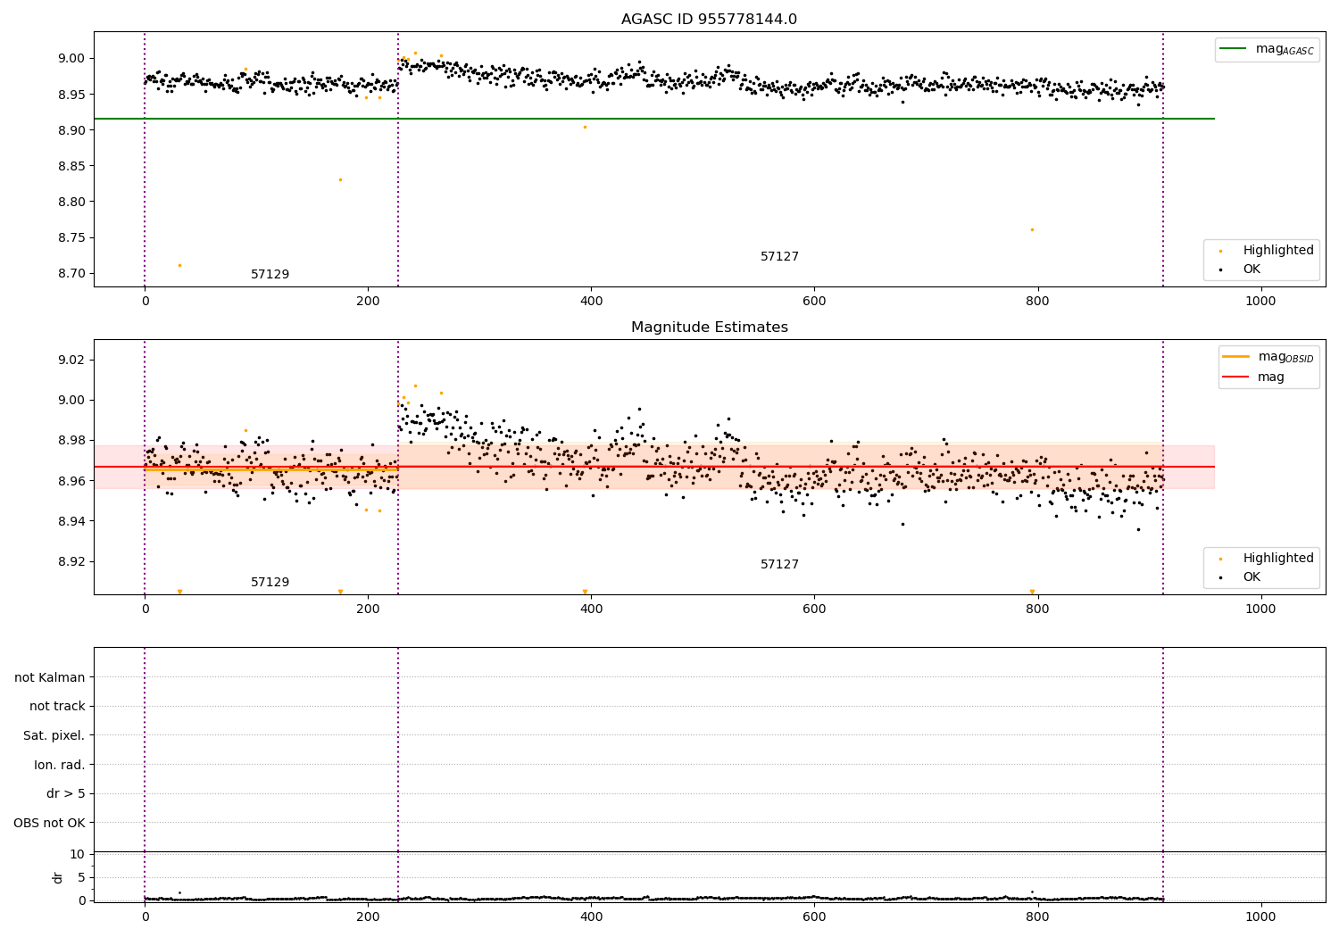Click the 600 x-tick under Magnitude Estimates plot
Image resolution: width=1339 pixels, height=937 pixels.
(x=814, y=609)
